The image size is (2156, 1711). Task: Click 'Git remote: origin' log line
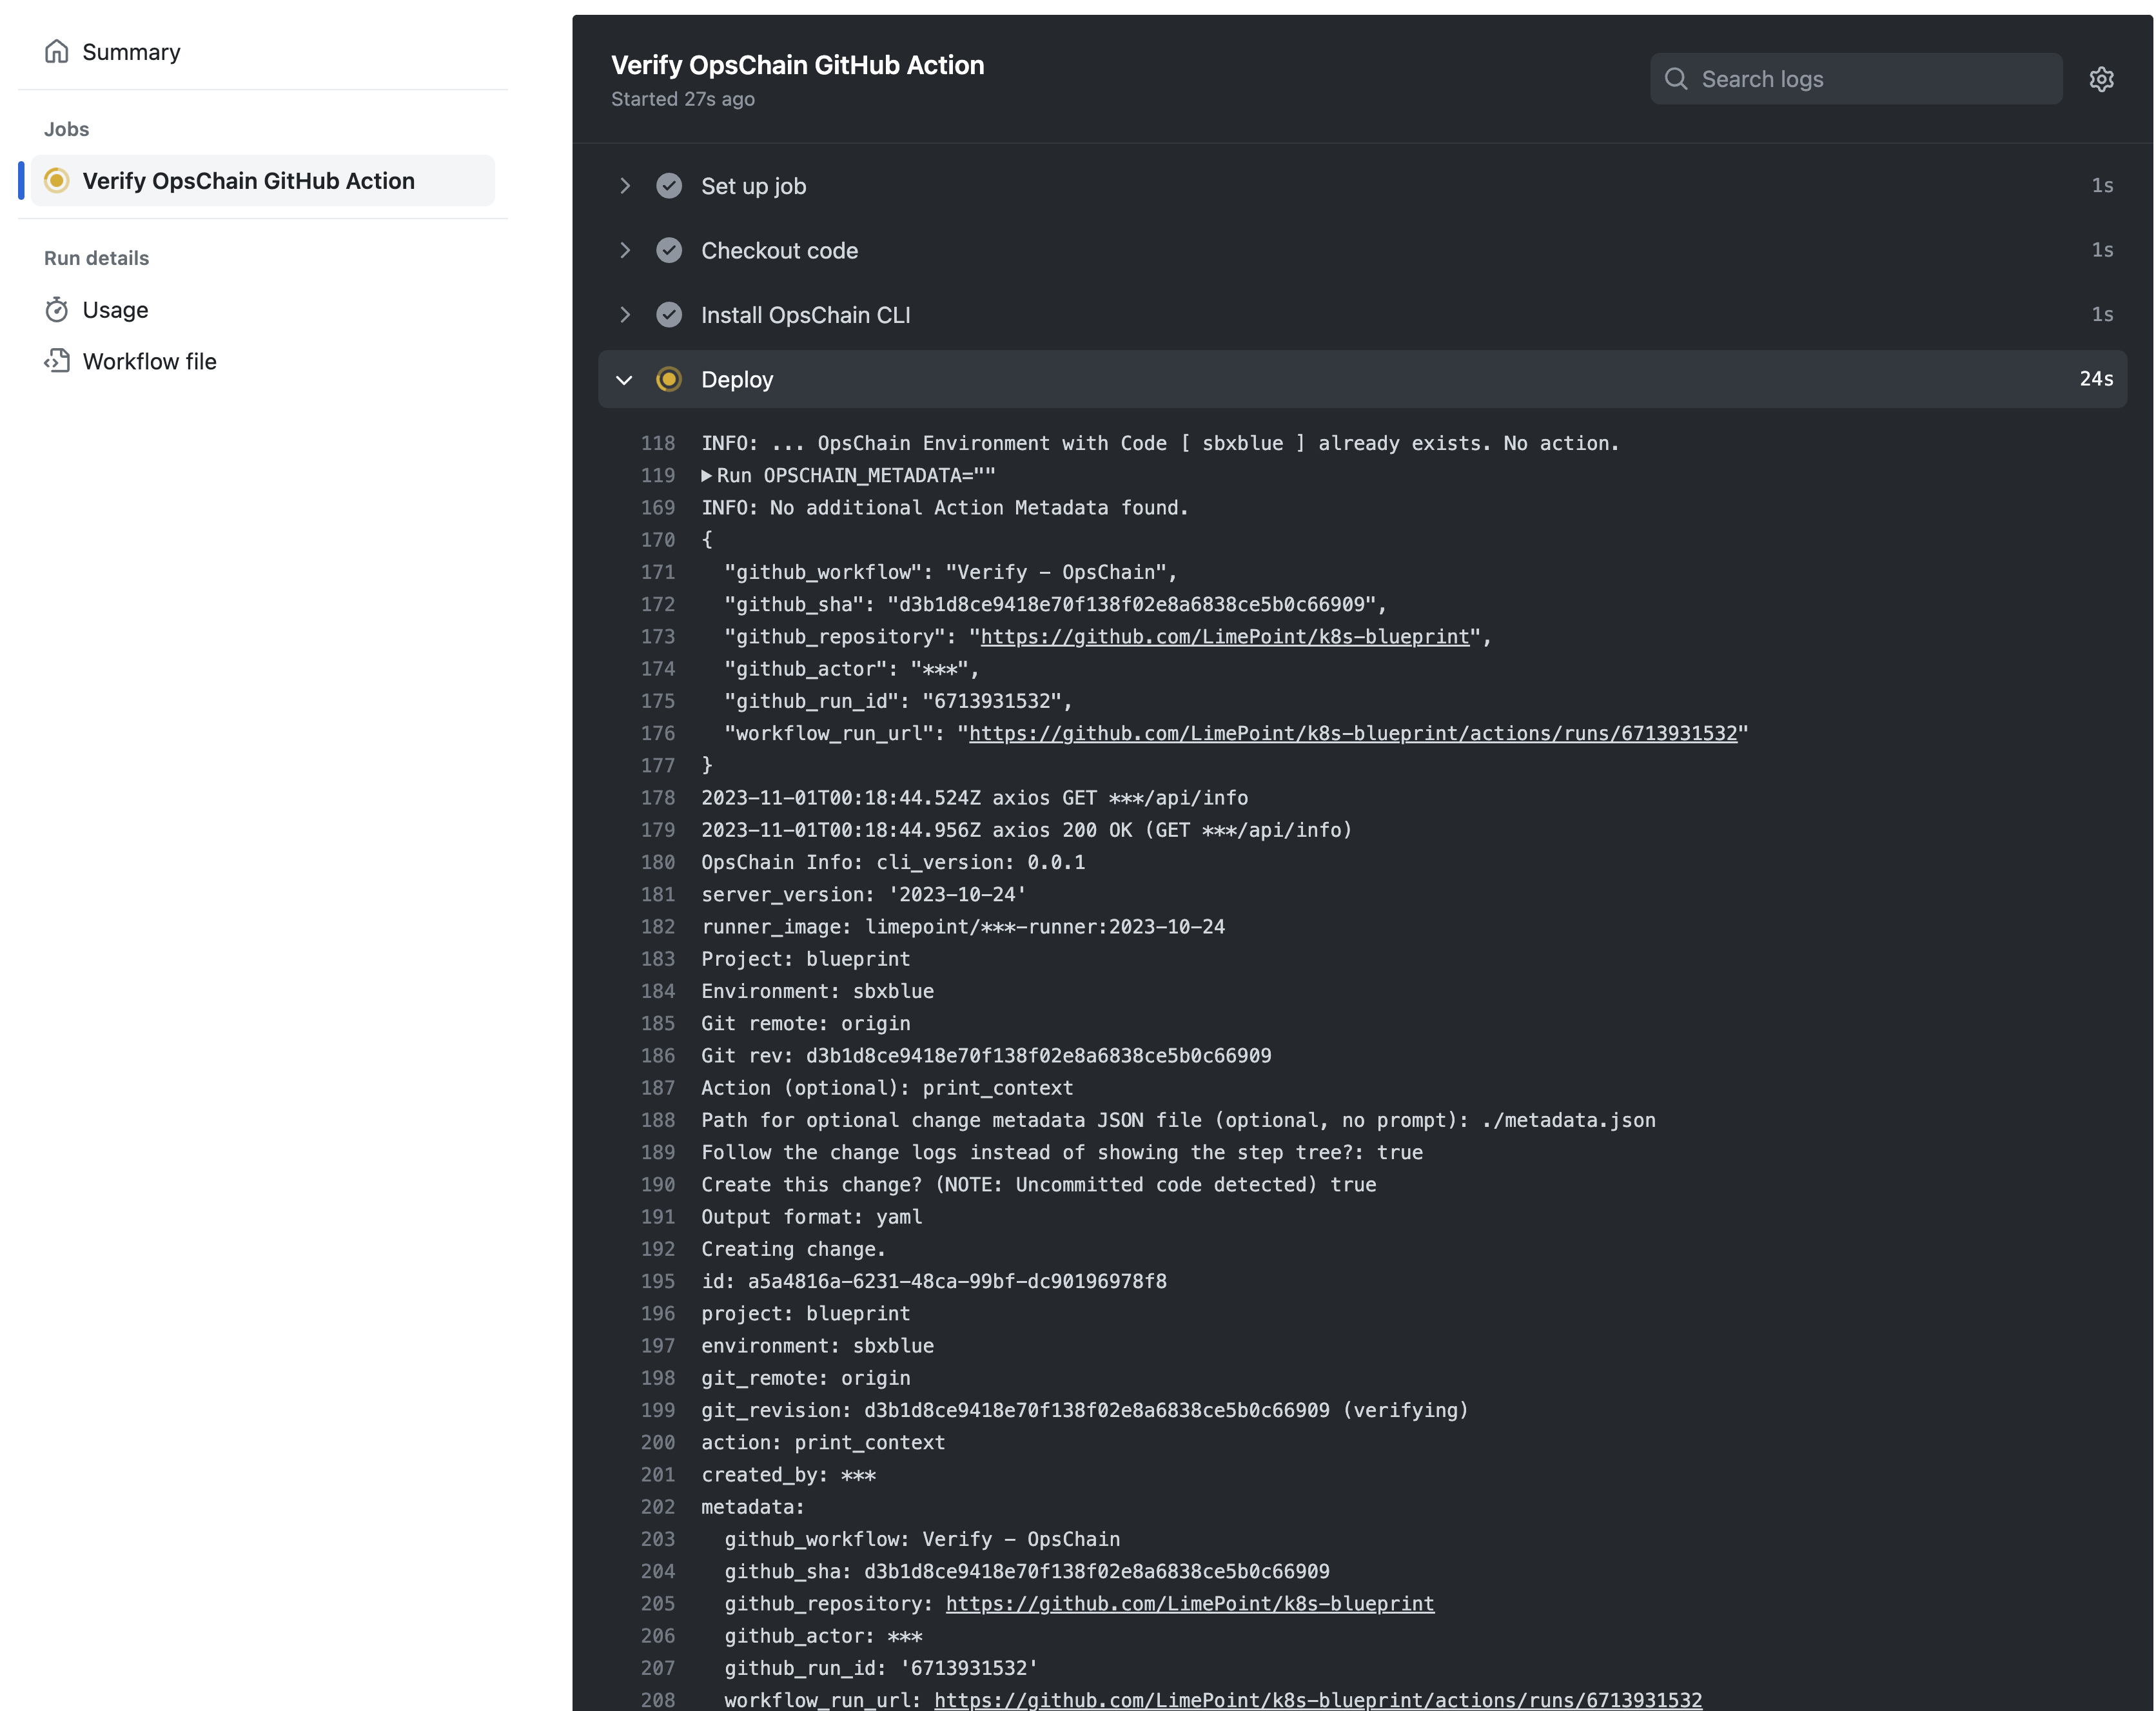[806, 1024]
